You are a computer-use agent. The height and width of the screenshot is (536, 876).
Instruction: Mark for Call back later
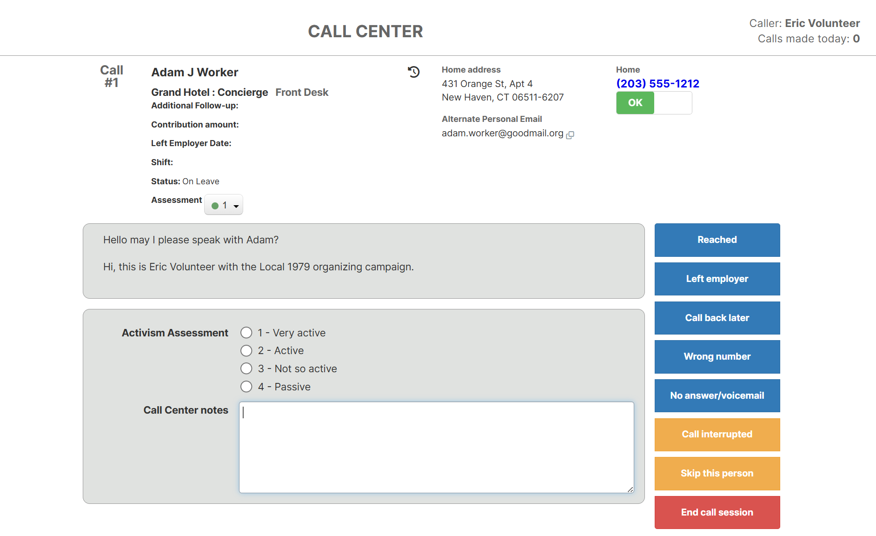717,318
